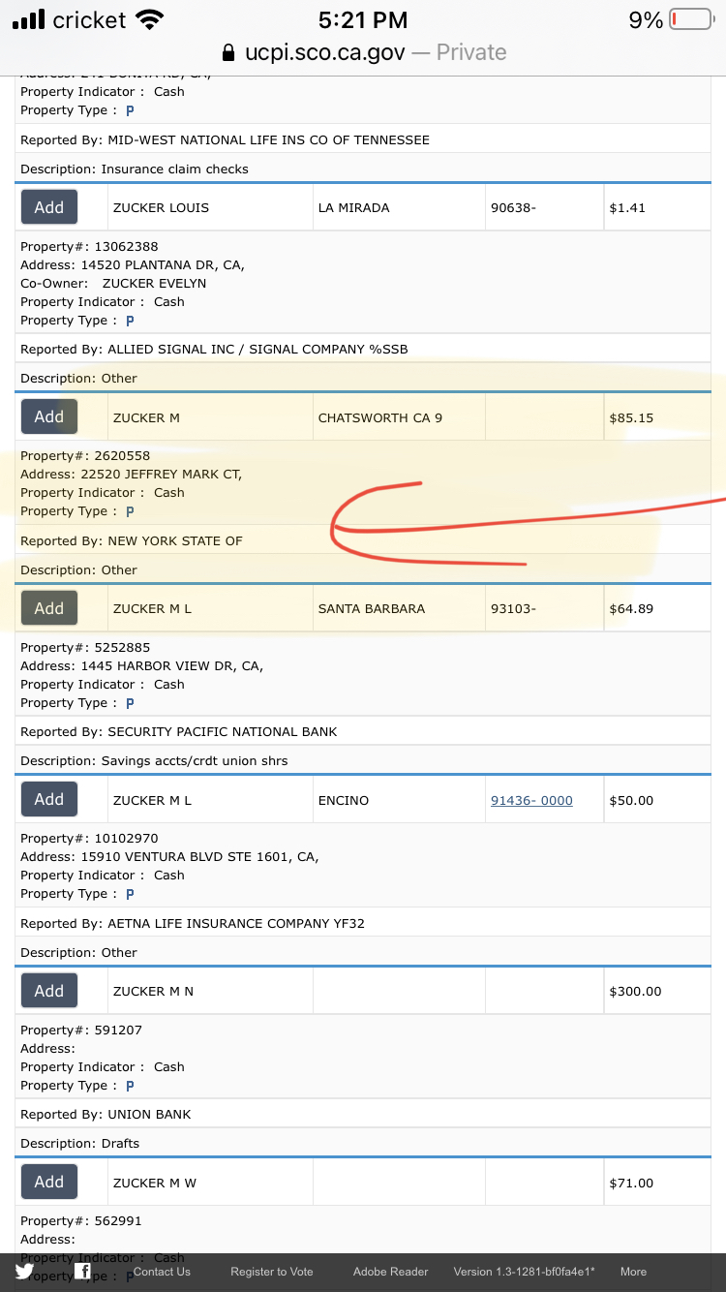Viewport: 726px width, 1292px height.
Task: Tap the cricket carrier label
Action: tap(89, 19)
